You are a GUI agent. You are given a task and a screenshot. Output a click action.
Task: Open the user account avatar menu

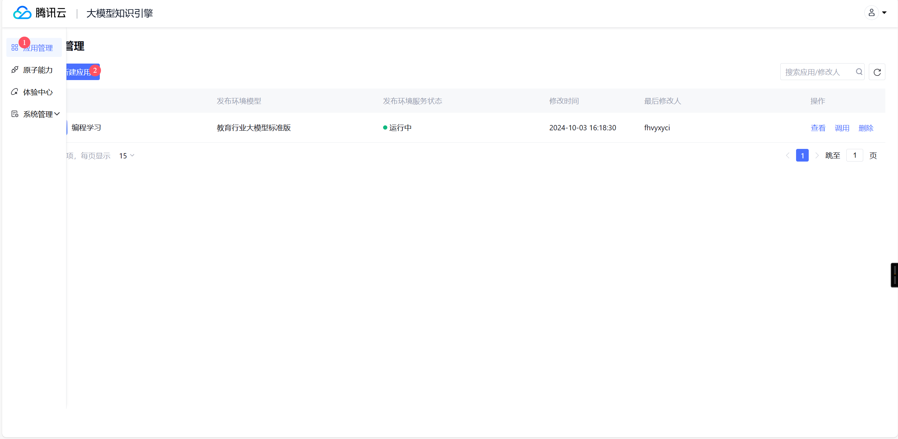click(x=871, y=13)
